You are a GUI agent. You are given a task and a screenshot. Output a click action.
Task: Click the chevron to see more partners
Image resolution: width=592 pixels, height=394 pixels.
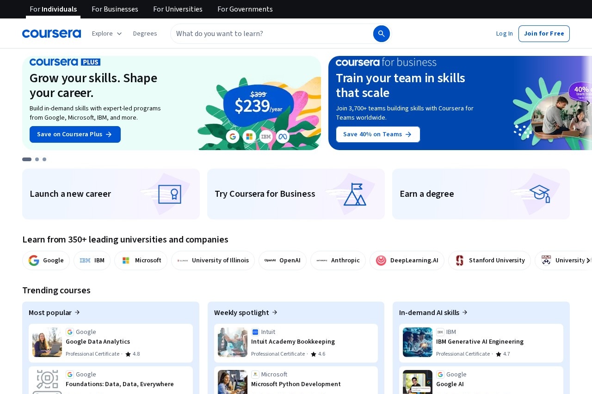click(x=588, y=260)
